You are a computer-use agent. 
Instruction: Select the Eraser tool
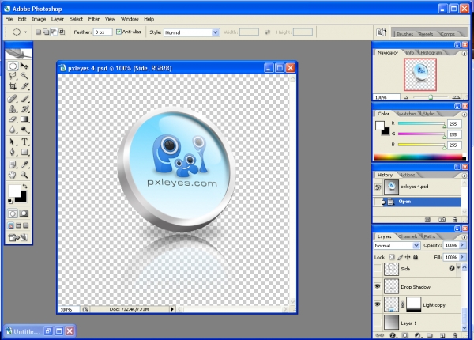pyautogui.click(x=13, y=119)
